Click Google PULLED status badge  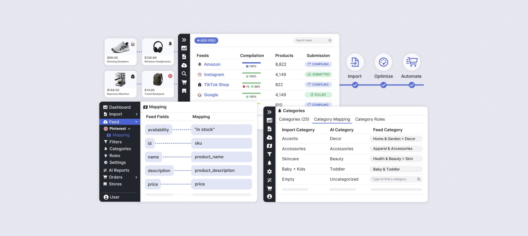[318, 95]
